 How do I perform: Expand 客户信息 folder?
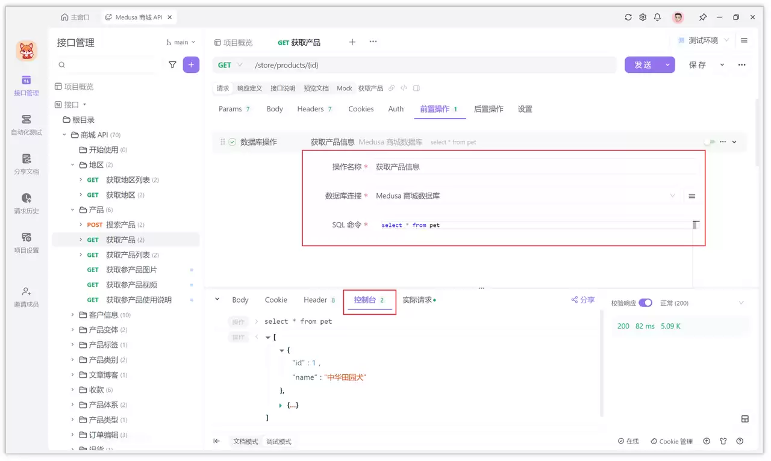pos(73,315)
